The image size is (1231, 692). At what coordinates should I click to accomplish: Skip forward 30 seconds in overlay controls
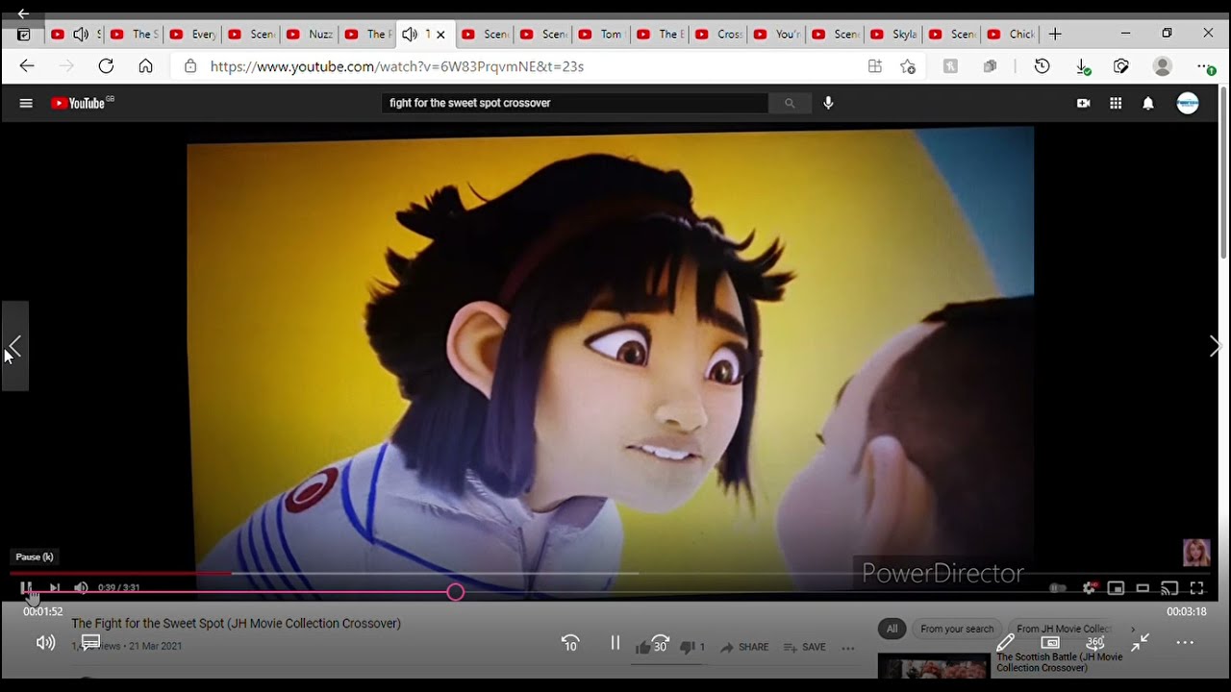pos(660,643)
